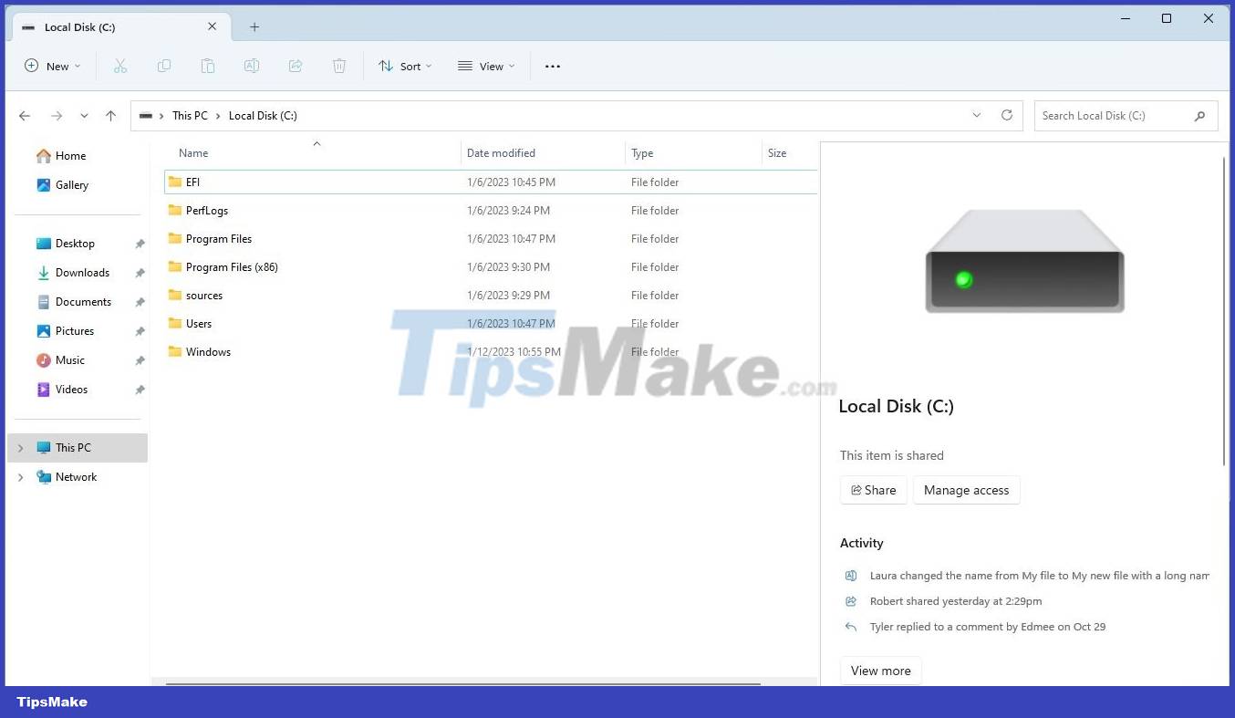Image resolution: width=1235 pixels, height=718 pixels.
Task: Open the Sort options dropdown
Action: click(x=405, y=66)
